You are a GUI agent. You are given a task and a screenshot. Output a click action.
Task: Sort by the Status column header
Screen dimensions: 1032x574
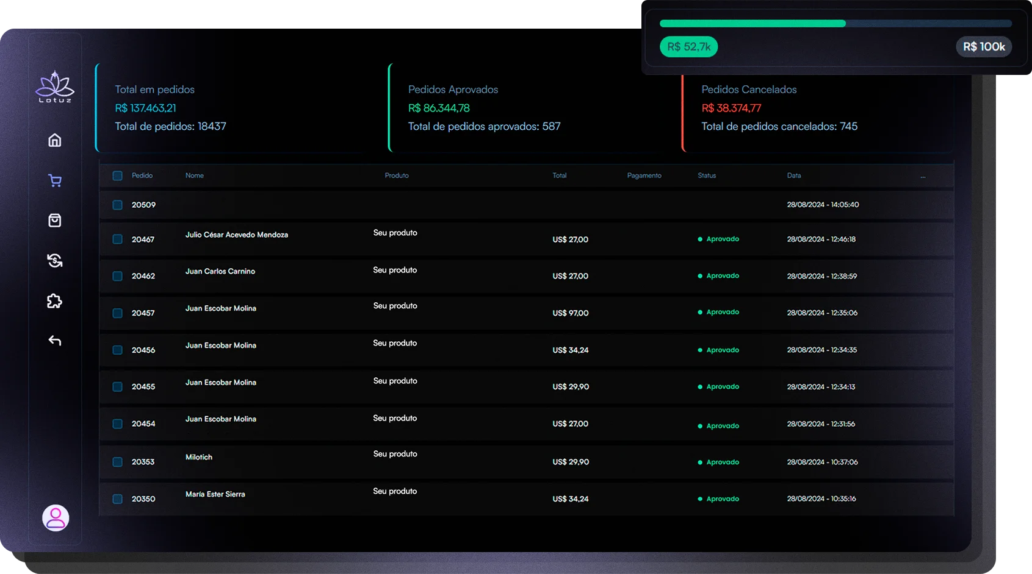click(x=707, y=175)
